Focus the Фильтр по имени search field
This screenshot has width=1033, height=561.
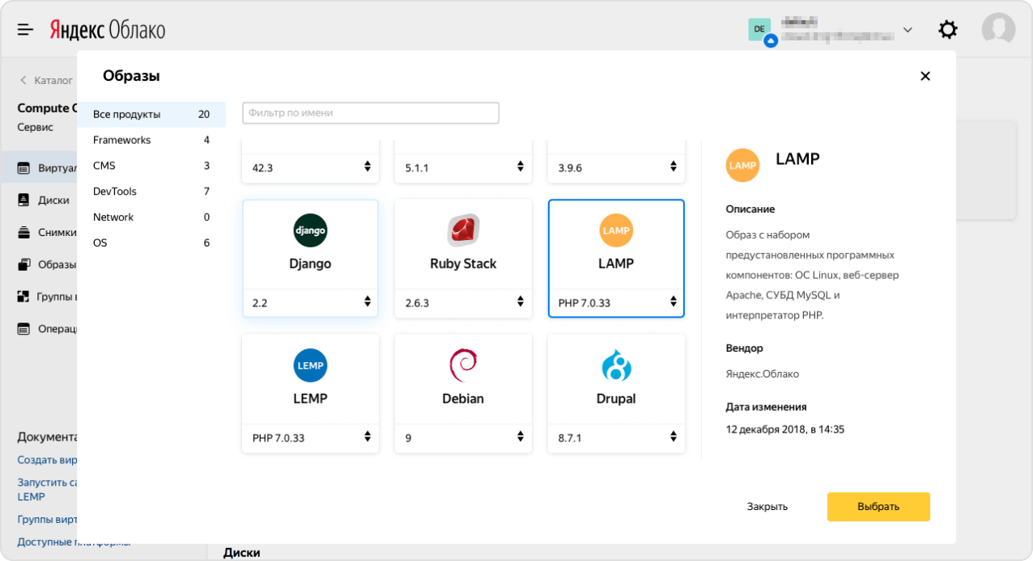[371, 113]
